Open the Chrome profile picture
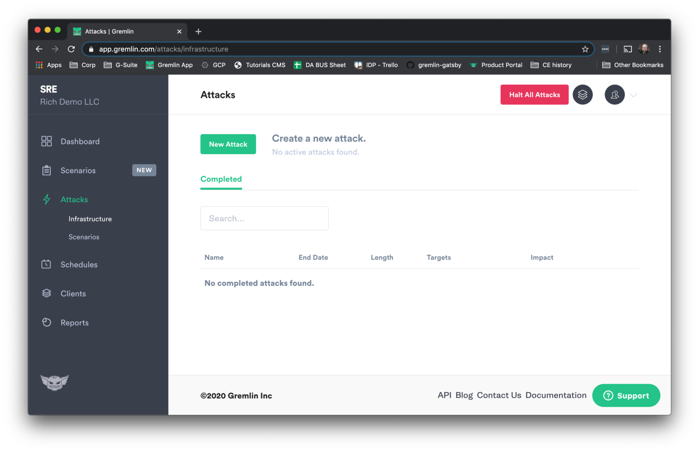The height and width of the screenshot is (452, 699). [644, 49]
